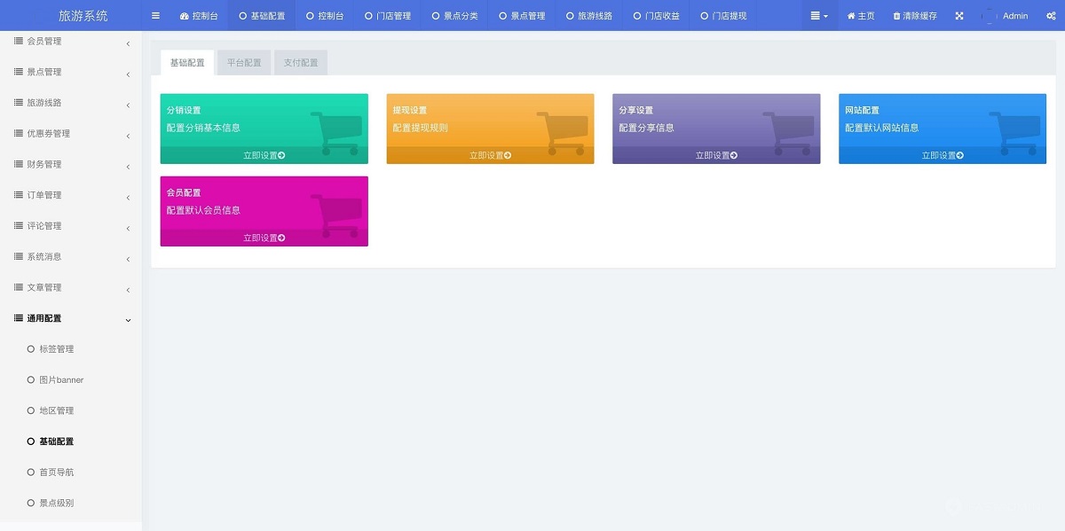The width and height of the screenshot is (1065, 531).
Task: Click the Admin user avatar
Action: coord(990,16)
